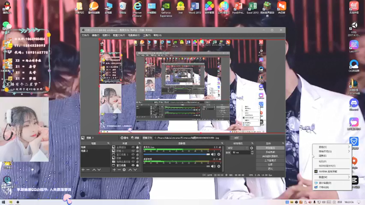Open OBS 帮助(H) menu
This screenshot has width=365, height=205.
point(157,36)
